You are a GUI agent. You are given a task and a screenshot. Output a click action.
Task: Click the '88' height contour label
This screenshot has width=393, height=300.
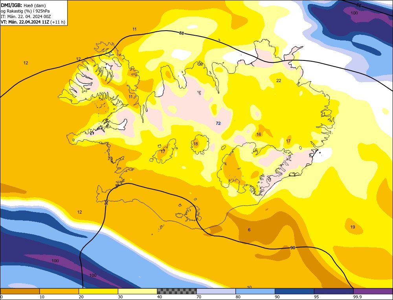[x=182, y=33]
